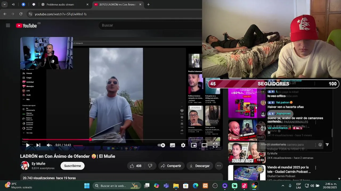341x191 pixels.
Task: Toggle the autoplay switch in the player
Action: tap(161, 145)
